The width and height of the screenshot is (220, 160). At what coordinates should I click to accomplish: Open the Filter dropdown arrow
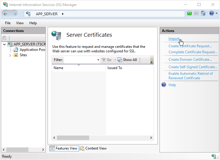[98, 60]
